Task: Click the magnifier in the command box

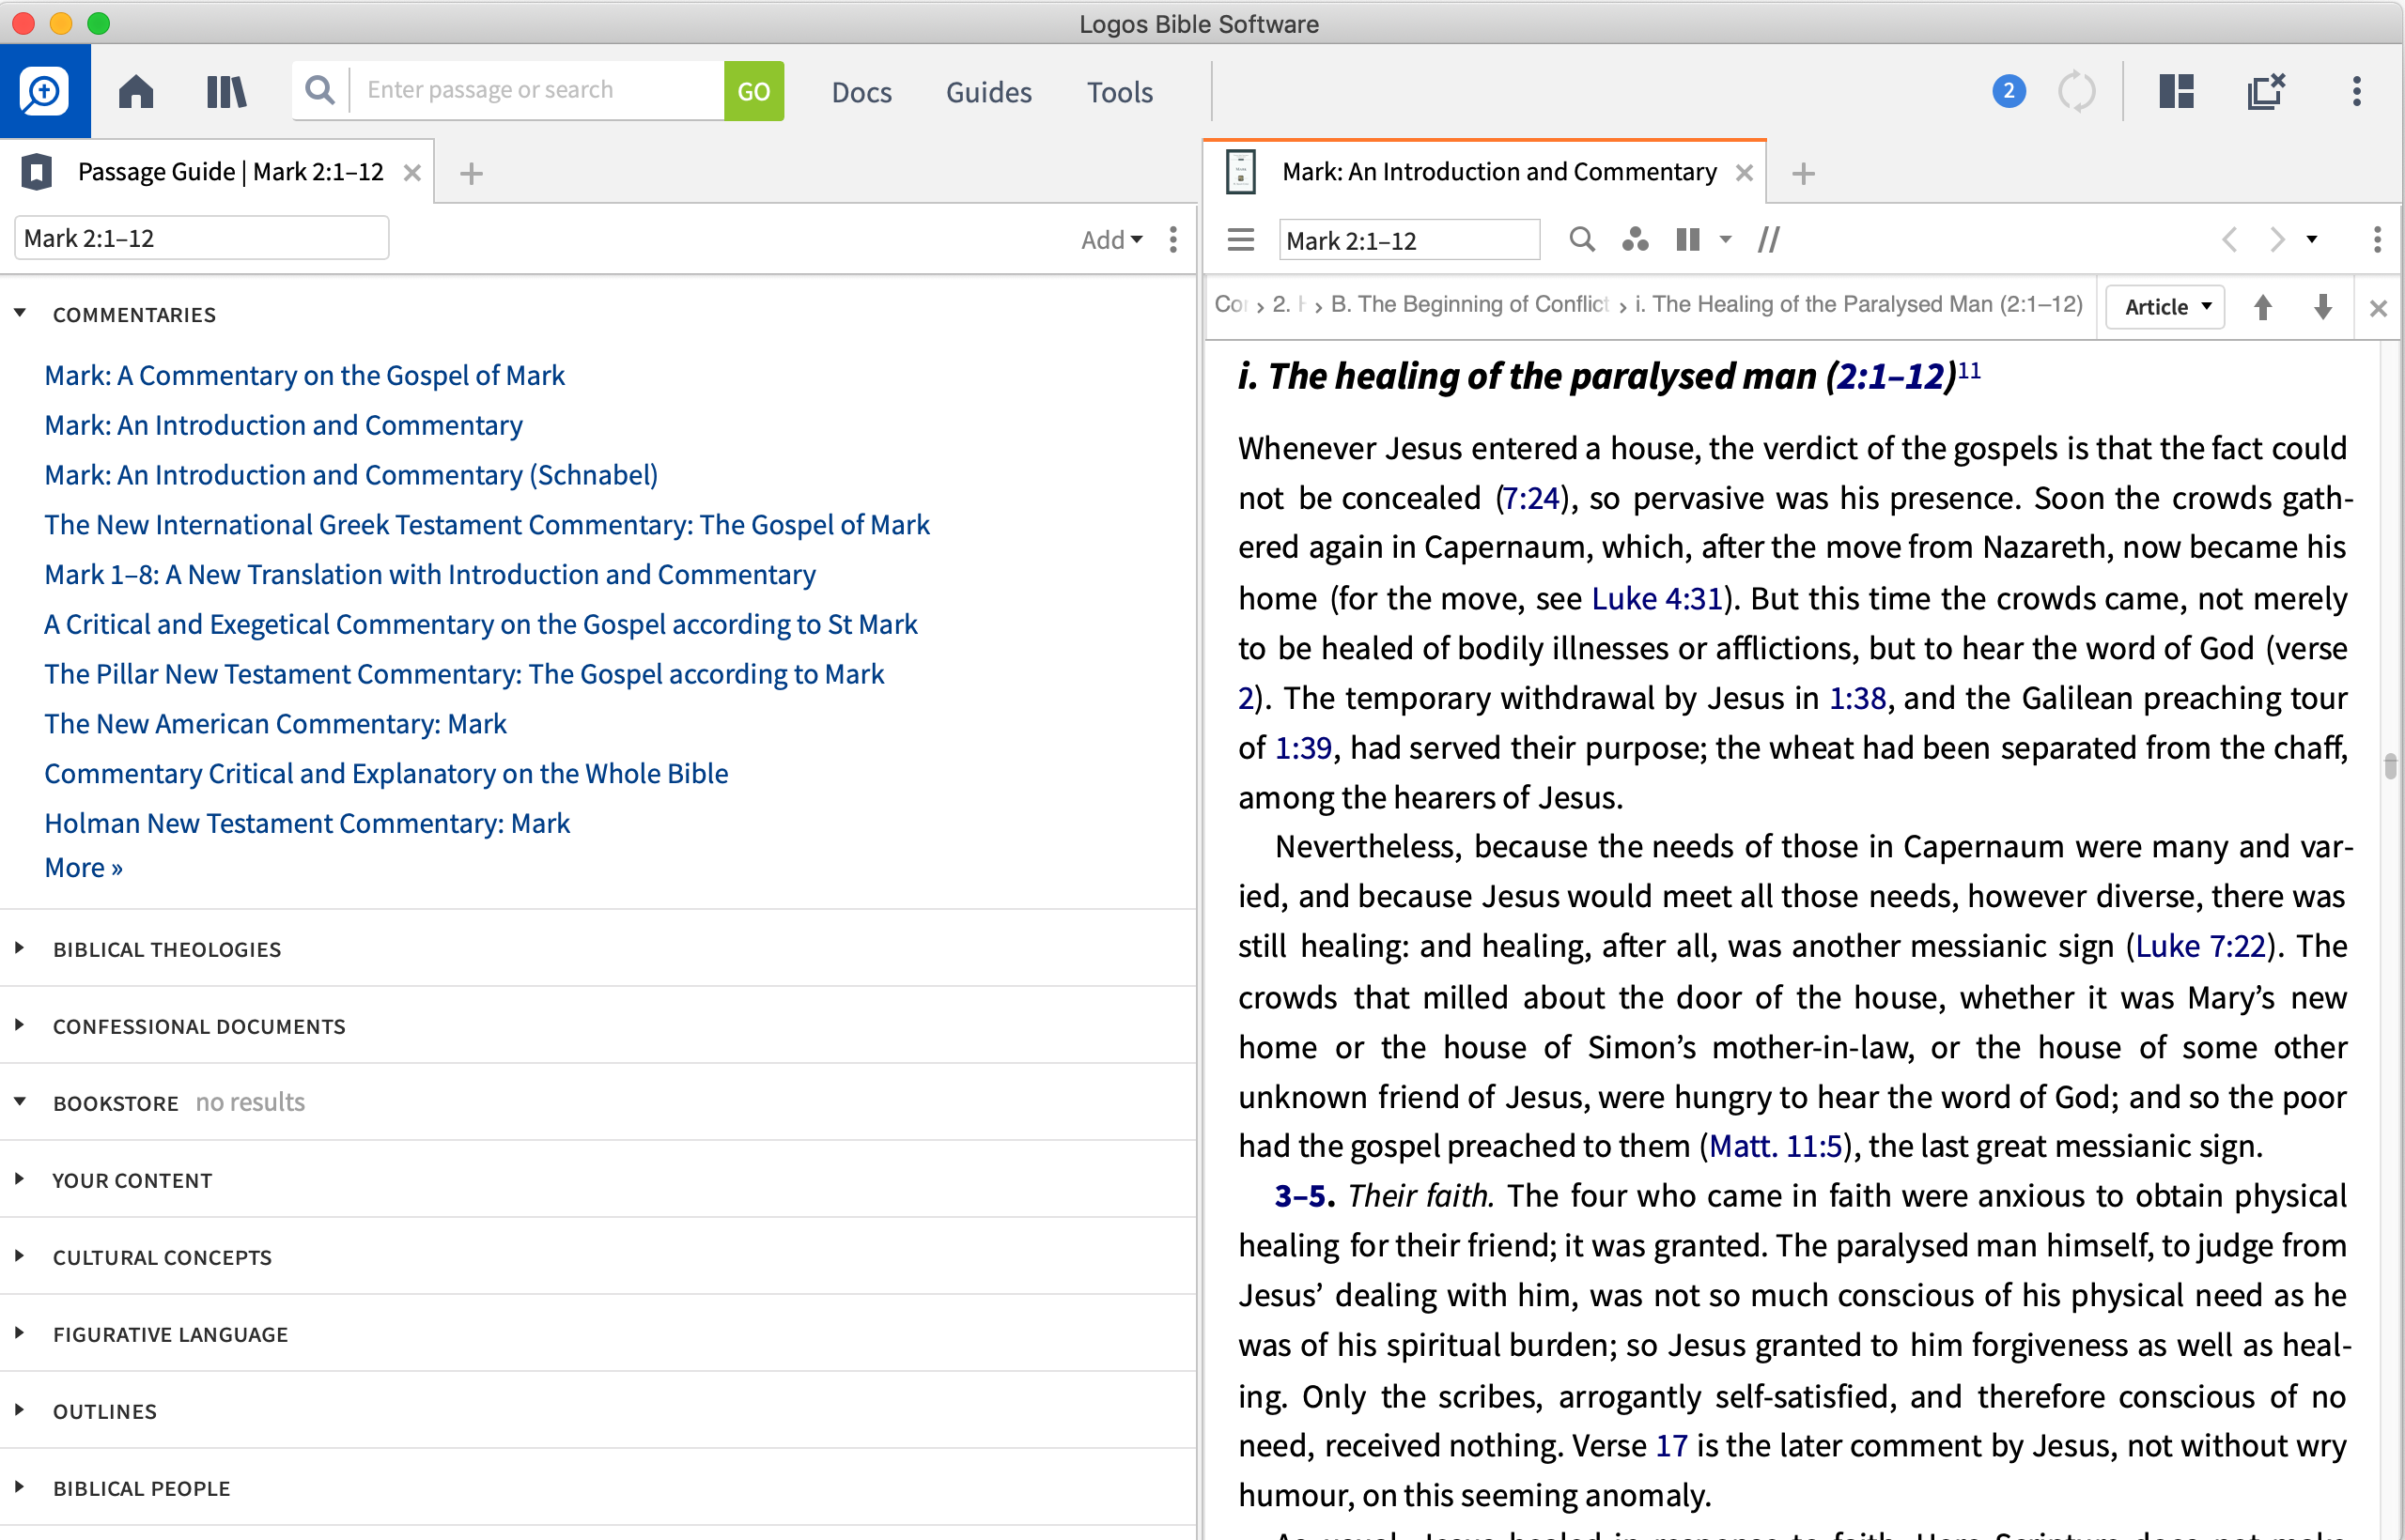Action: 320,90
